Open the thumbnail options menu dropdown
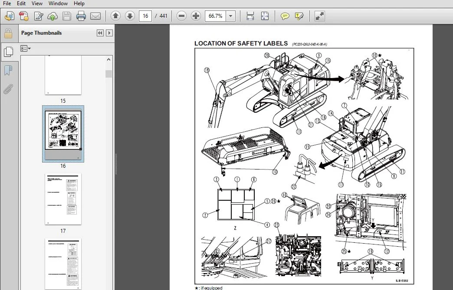Screen dimensions: 453x290 [x=26, y=49]
